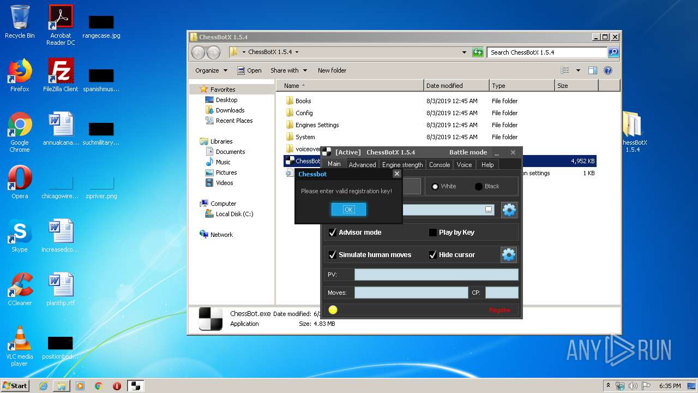This screenshot has width=698, height=393.
Task: Expand the ChessBotX 1.5.4 breadcrumb arrow
Action: pyautogui.click(x=297, y=52)
